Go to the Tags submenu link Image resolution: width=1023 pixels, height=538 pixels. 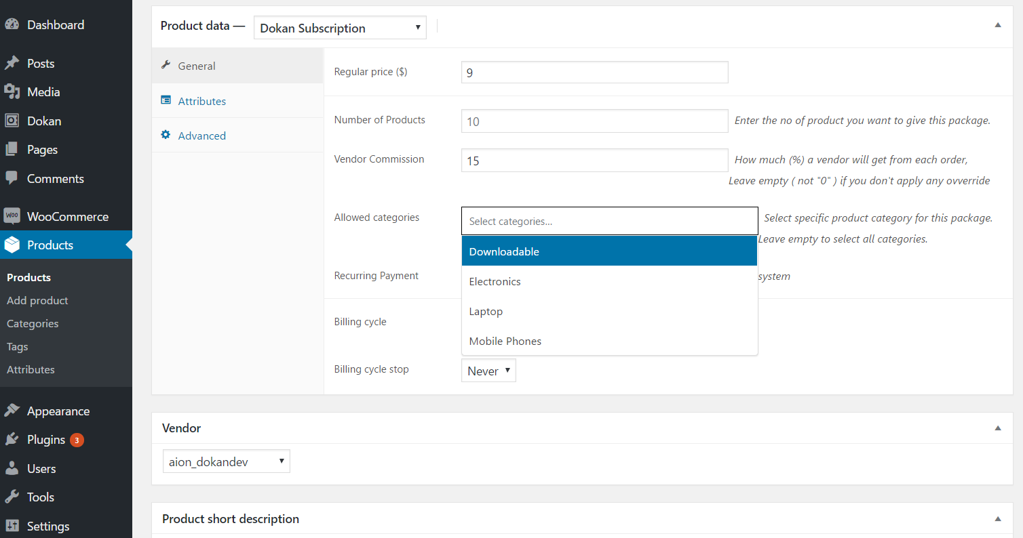tap(18, 346)
